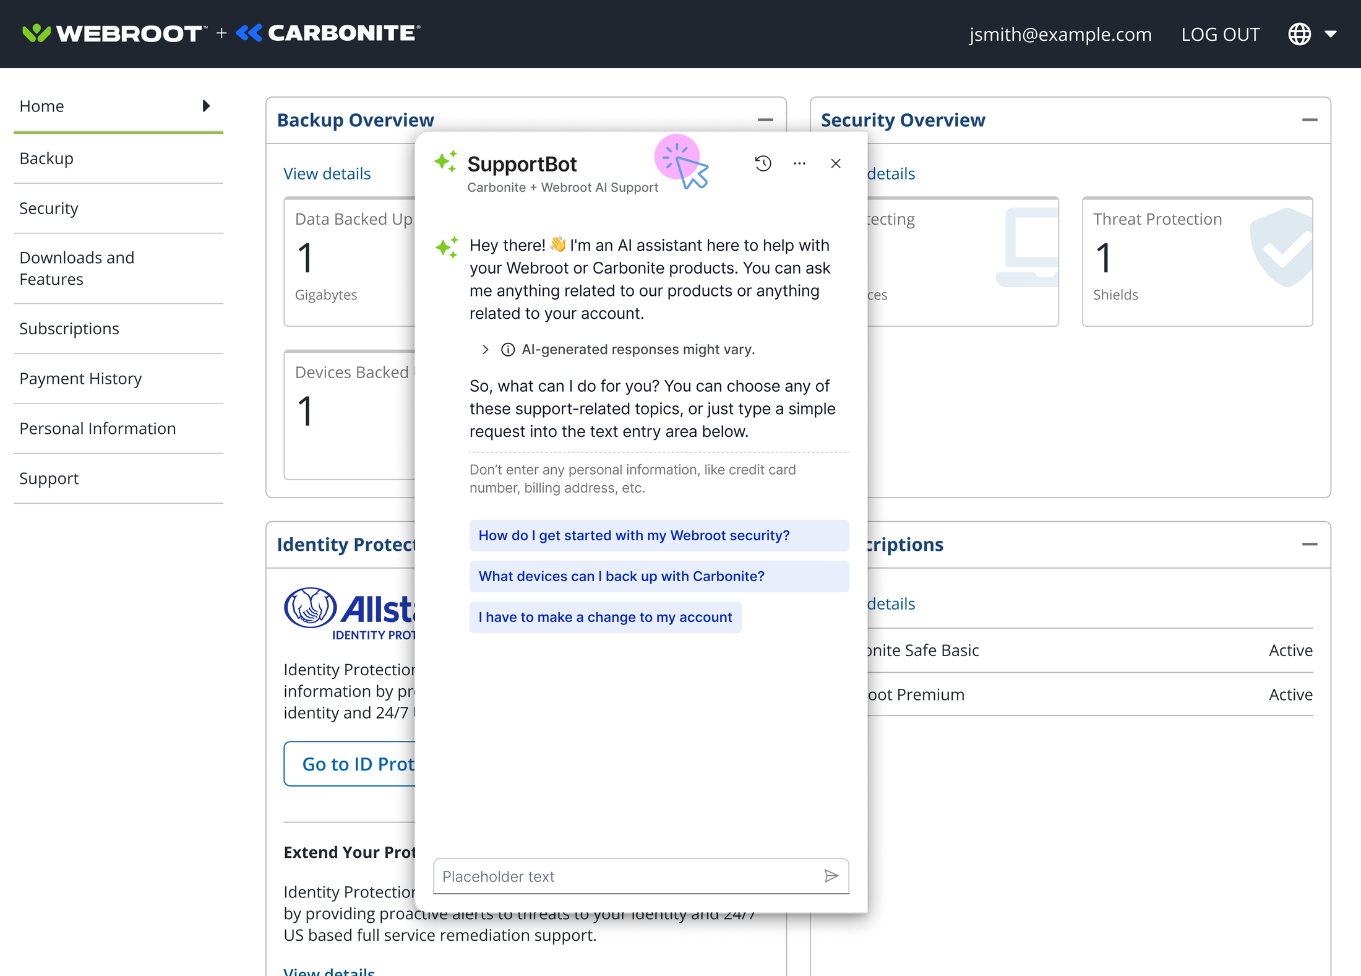
Task: Choose 'What devices can I back up with Carbonite?'
Action: (x=659, y=576)
